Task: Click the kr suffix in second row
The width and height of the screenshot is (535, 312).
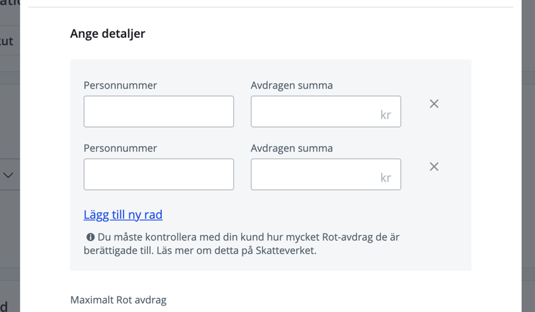Action: click(x=386, y=178)
